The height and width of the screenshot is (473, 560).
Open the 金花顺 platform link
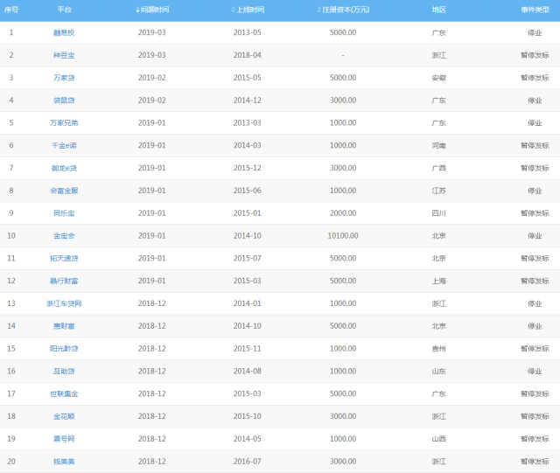[64, 416]
